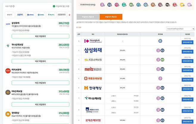Click the large blue 삼성화재 logo in the table

pos(93,50)
